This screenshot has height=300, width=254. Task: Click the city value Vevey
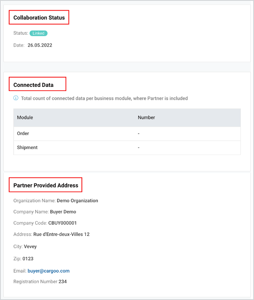coord(30,246)
